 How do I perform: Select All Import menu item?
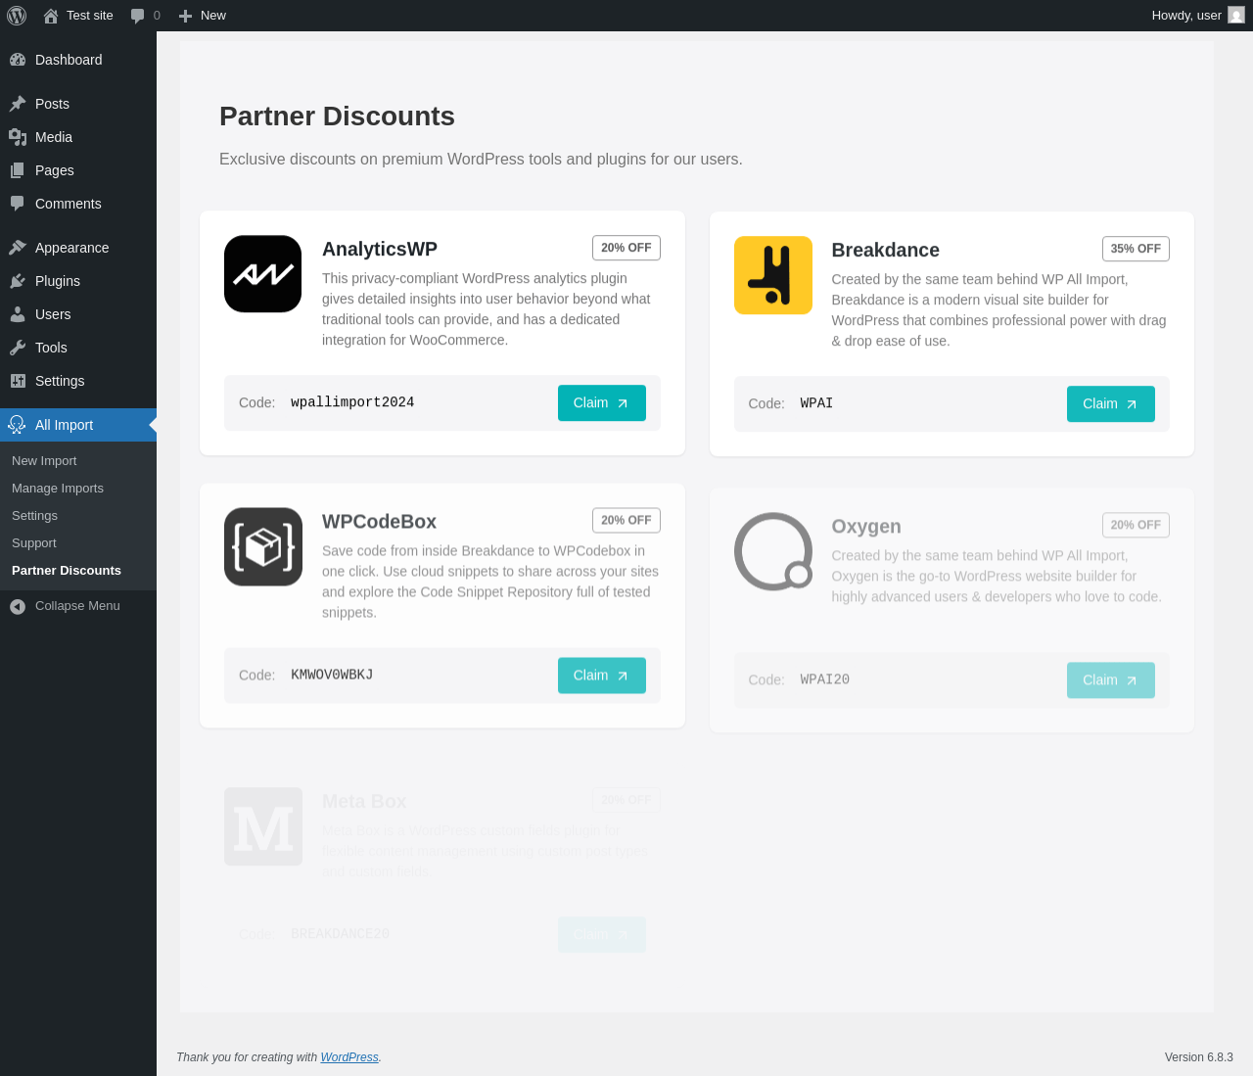pyautogui.click(x=78, y=425)
